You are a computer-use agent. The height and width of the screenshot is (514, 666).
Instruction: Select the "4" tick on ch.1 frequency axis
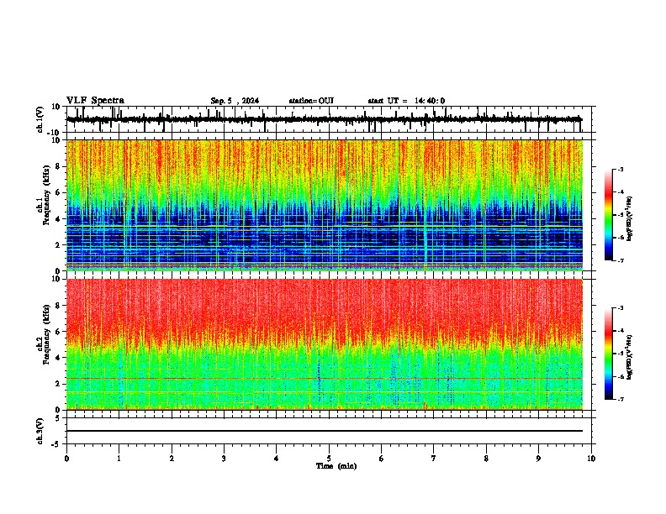[x=58, y=219]
